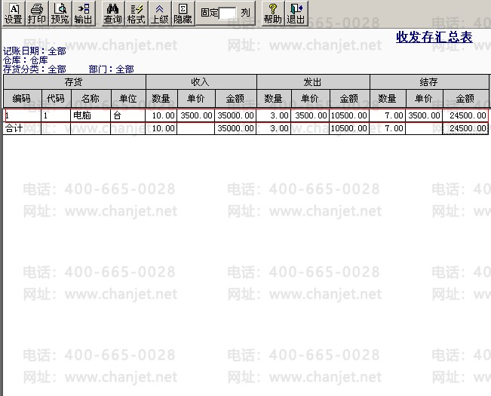Select 代码 cell in 电脑 row
This screenshot has height=396, width=491.
point(56,115)
